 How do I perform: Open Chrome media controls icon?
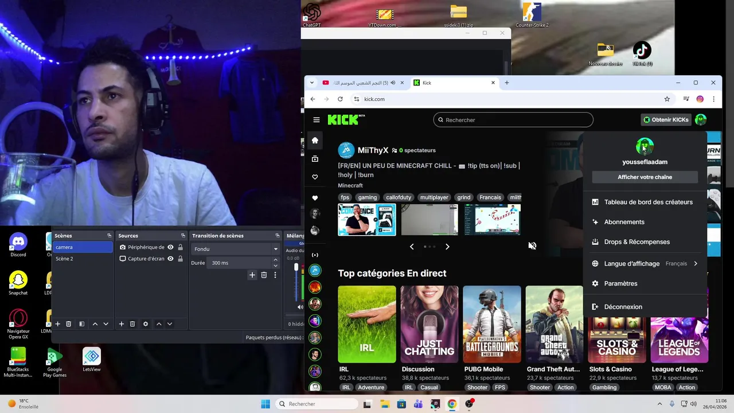(x=686, y=99)
